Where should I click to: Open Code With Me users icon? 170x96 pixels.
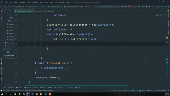pos(87,7)
